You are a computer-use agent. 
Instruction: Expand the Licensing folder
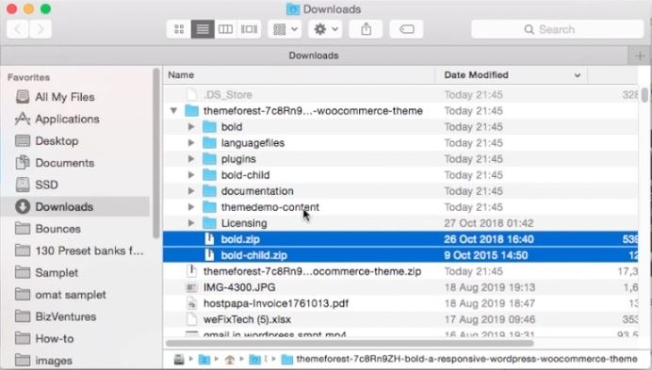(x=191, y=223)
